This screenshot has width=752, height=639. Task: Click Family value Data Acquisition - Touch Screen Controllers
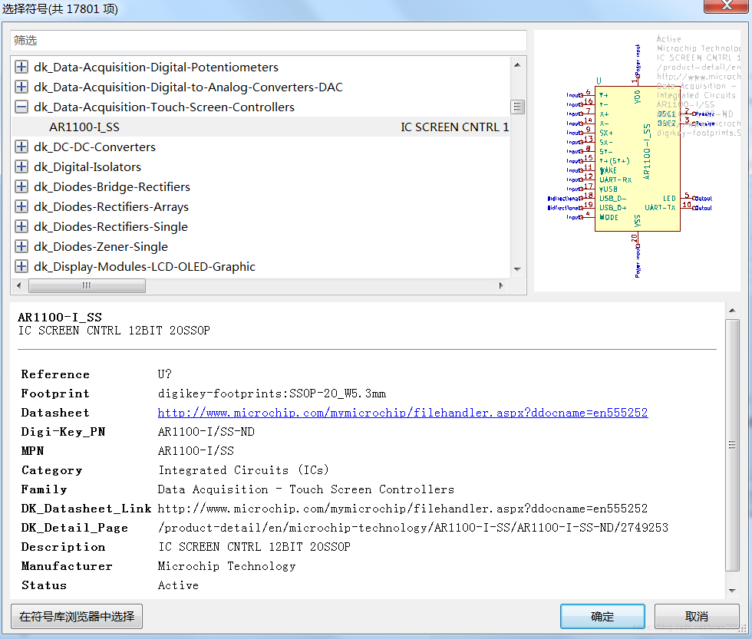click(x=306, y=489)
